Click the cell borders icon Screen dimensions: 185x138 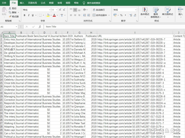coord(40,15)
